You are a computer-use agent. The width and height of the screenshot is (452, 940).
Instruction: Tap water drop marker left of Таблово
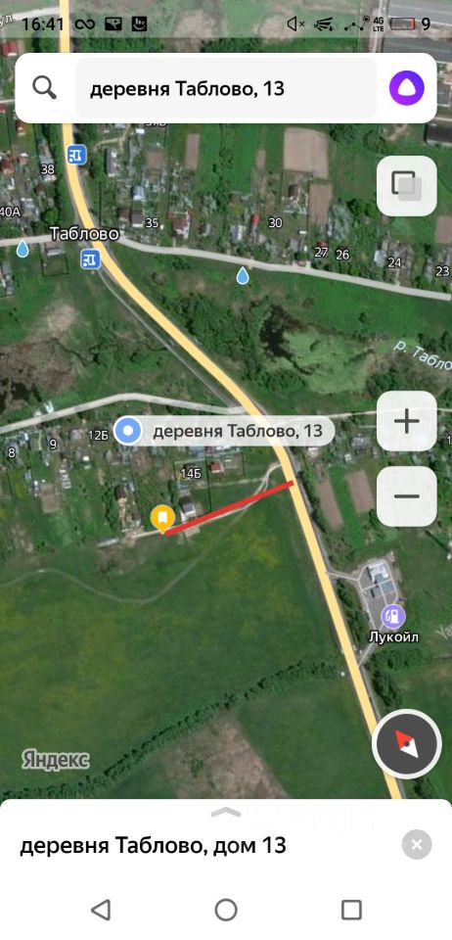(x=23, y=248)
